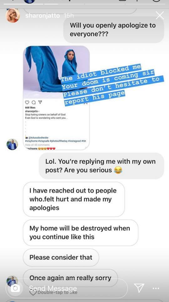This screenshot has height=302, width=169.
Task: Tap the 'Once again am really sorry' message
Action: [70, 278]
